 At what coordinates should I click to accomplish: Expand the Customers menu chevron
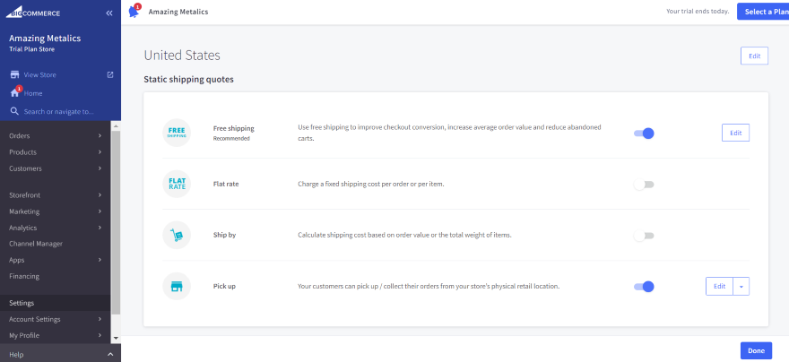pos(100,168)
